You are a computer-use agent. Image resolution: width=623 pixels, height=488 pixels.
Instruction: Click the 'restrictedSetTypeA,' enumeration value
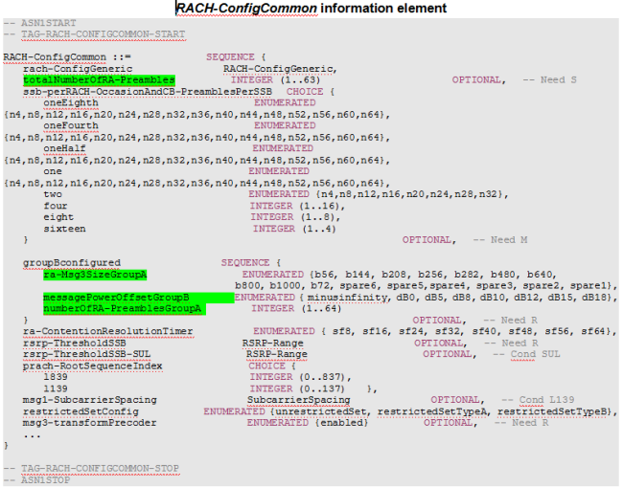point(435,411)
